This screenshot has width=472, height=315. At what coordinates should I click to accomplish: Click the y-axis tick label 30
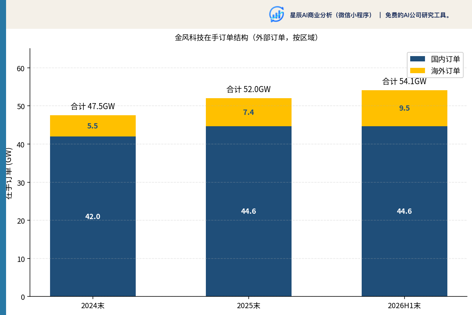20,183
